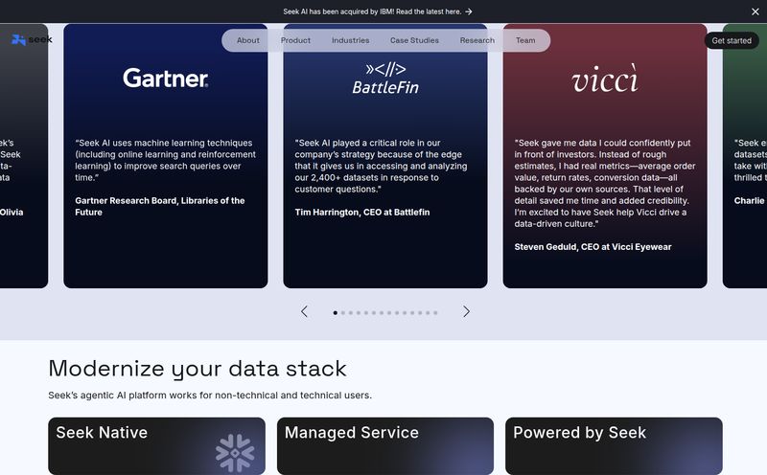767x475 pixels.
Task: Click the Snowflake icon in Seek Native
Action: coord(235,453)
